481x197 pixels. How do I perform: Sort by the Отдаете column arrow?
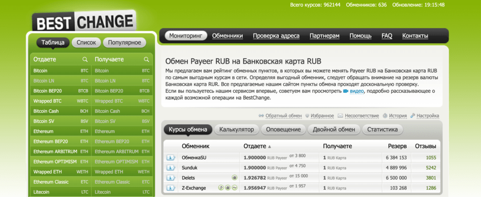click(269, 147)
